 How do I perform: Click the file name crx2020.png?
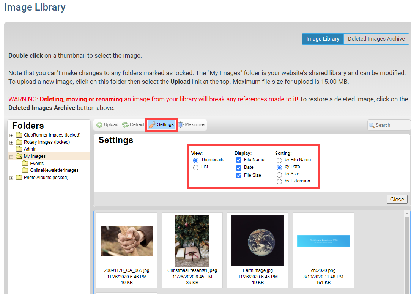pos(323,270)
